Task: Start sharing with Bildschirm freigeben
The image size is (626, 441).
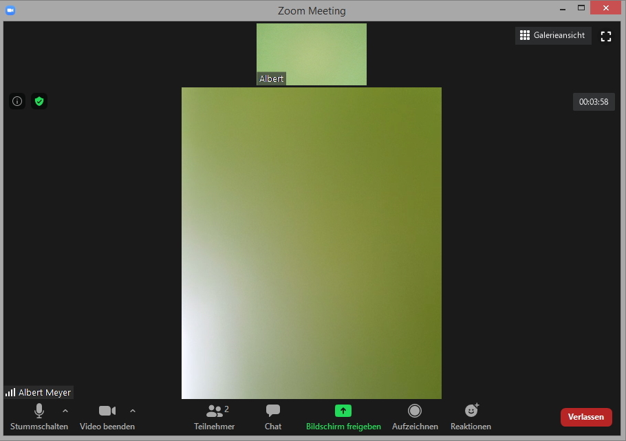Action: point(343,417)
